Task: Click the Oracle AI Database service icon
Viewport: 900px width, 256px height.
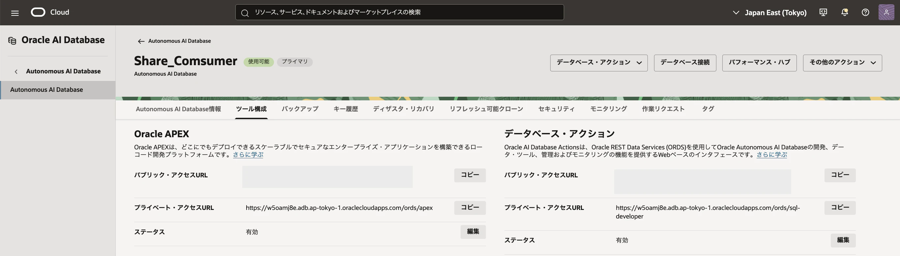Action: tap(12, 40)
